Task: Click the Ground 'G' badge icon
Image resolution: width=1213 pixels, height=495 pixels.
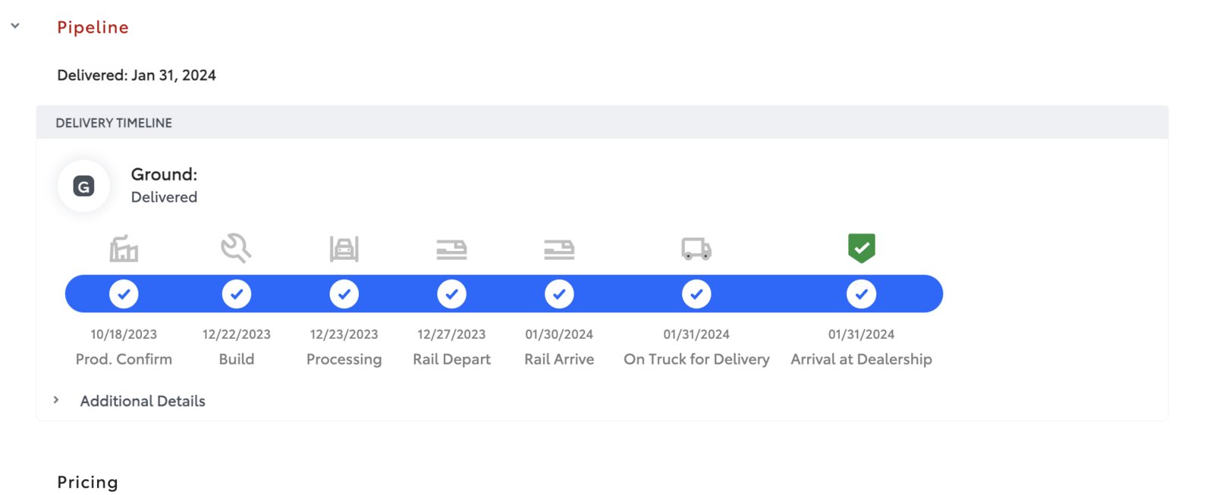Action: pos(83,186)
